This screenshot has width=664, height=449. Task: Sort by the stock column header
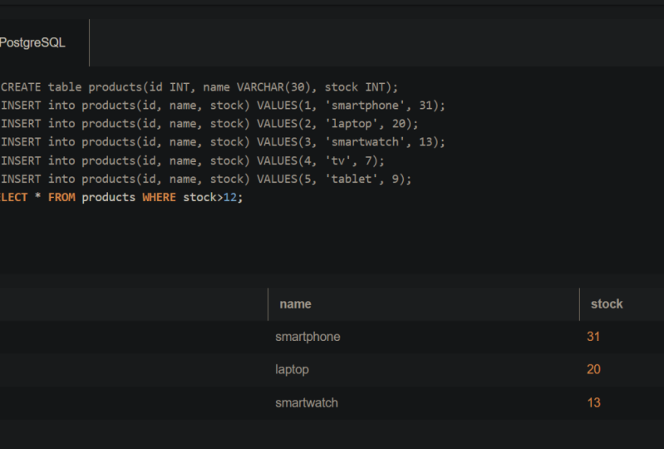point(606,304)
